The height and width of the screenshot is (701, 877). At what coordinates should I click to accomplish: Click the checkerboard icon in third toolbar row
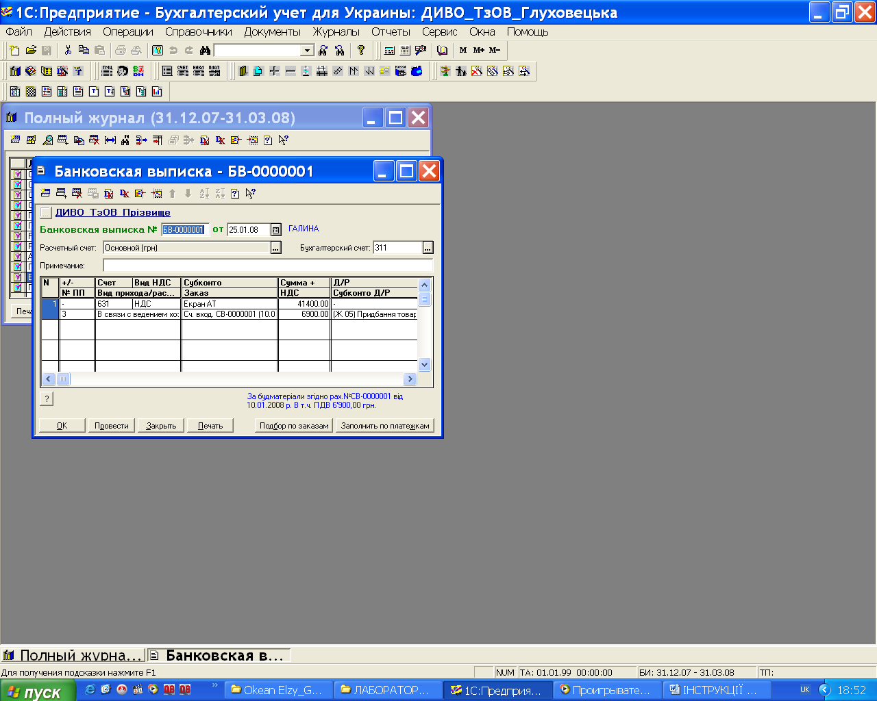tap(31, 91)
